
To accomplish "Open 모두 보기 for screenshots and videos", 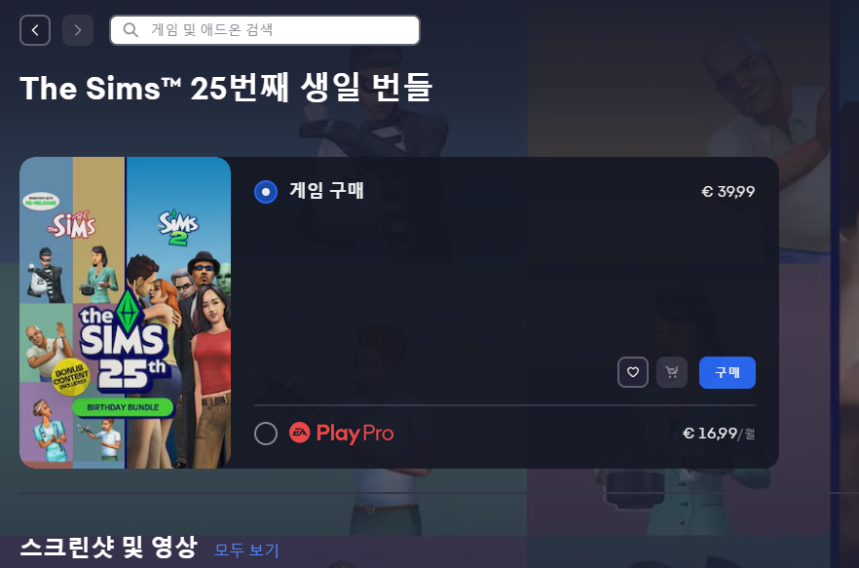I will coord(246,549).
